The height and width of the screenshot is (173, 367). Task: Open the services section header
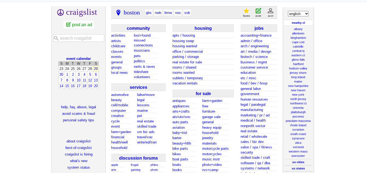pos(138,87)
